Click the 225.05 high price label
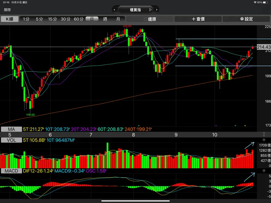The width and height of the screenshot is (271, 203). point(127,26)
